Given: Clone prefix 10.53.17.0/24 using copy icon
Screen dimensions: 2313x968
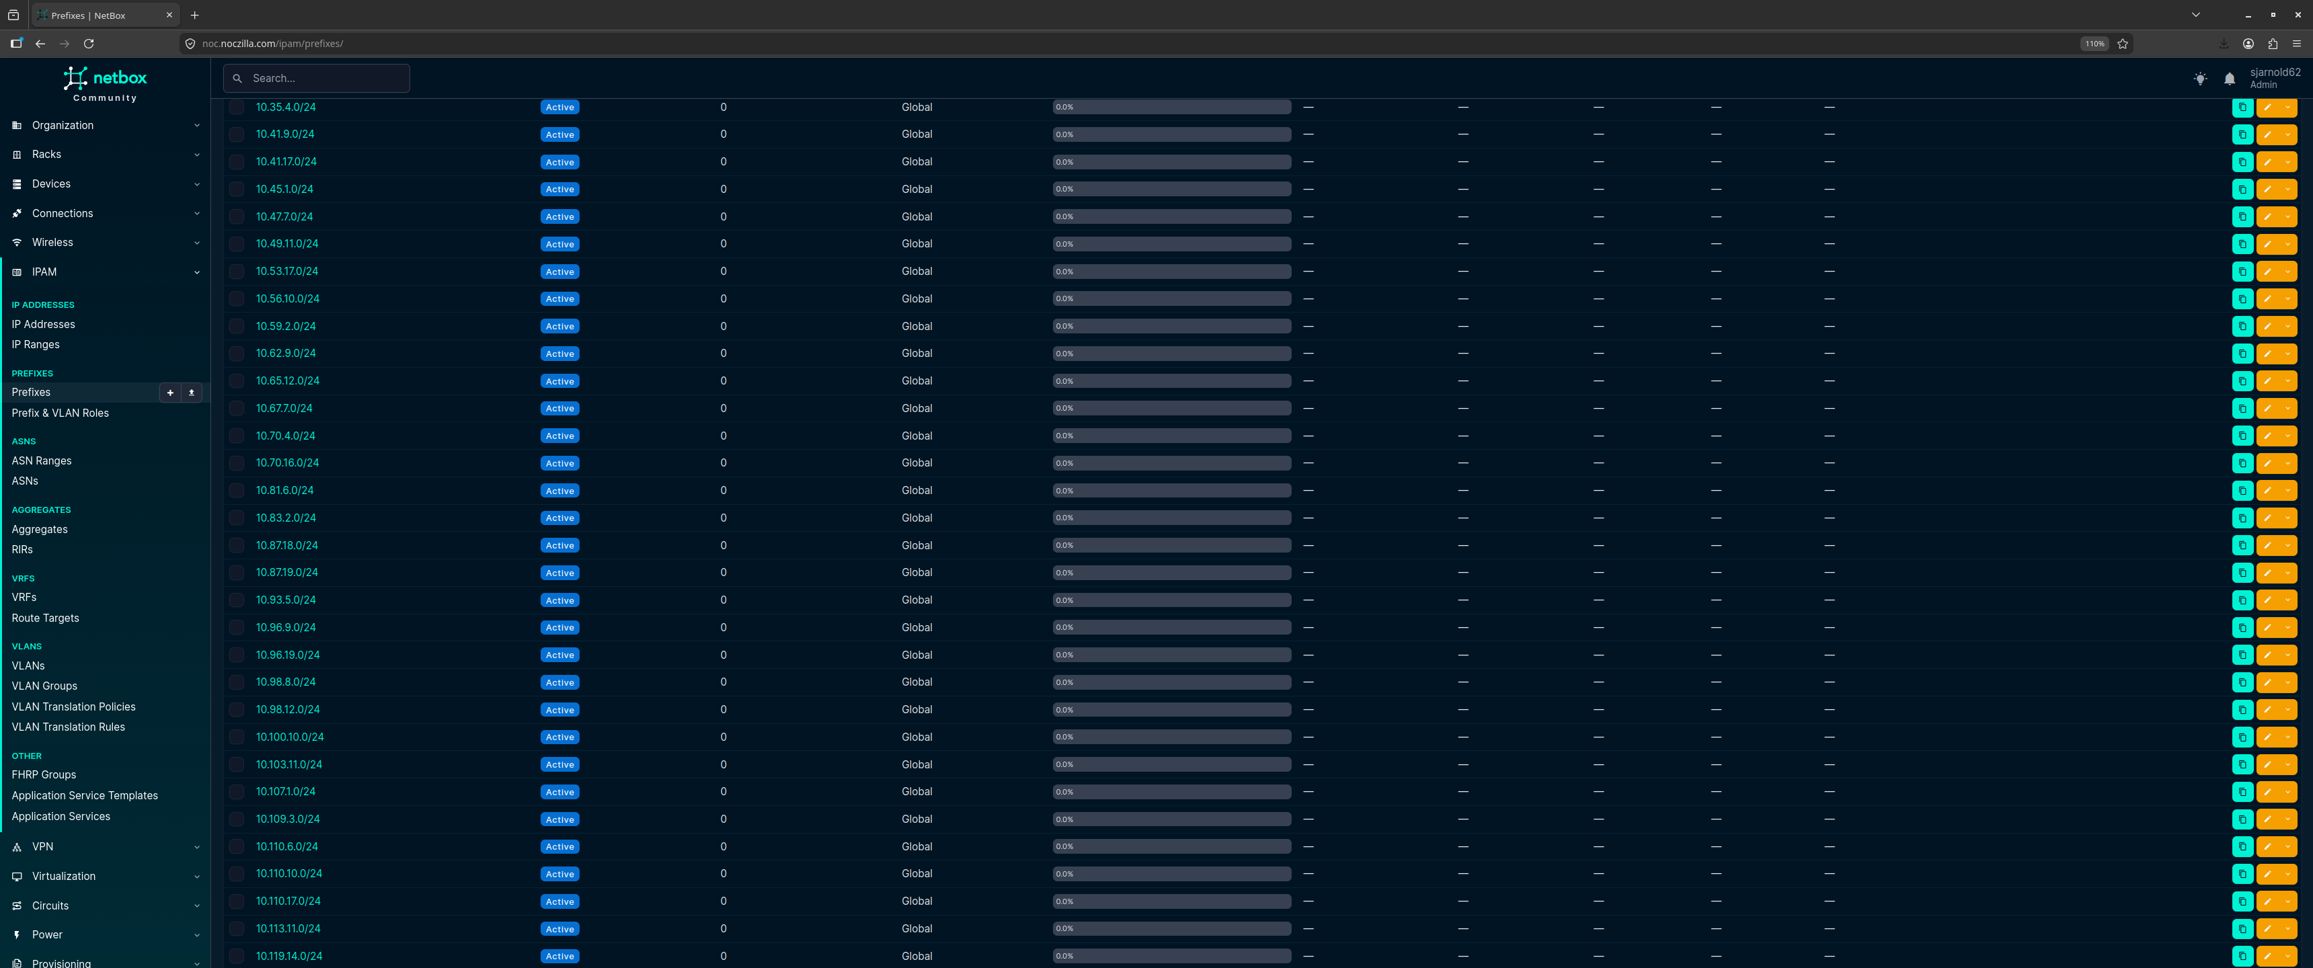Looking at the screenshot, I should [x=2242, y=271].
